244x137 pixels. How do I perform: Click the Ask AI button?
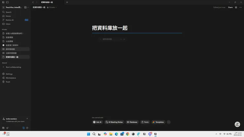97,122
